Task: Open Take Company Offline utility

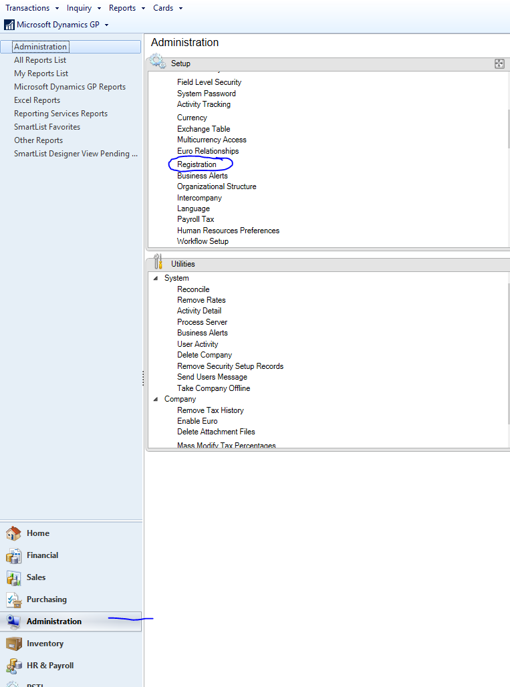Action: (x=213, y=388)
